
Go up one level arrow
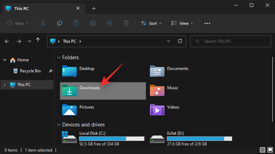click(x=38, y=40)
